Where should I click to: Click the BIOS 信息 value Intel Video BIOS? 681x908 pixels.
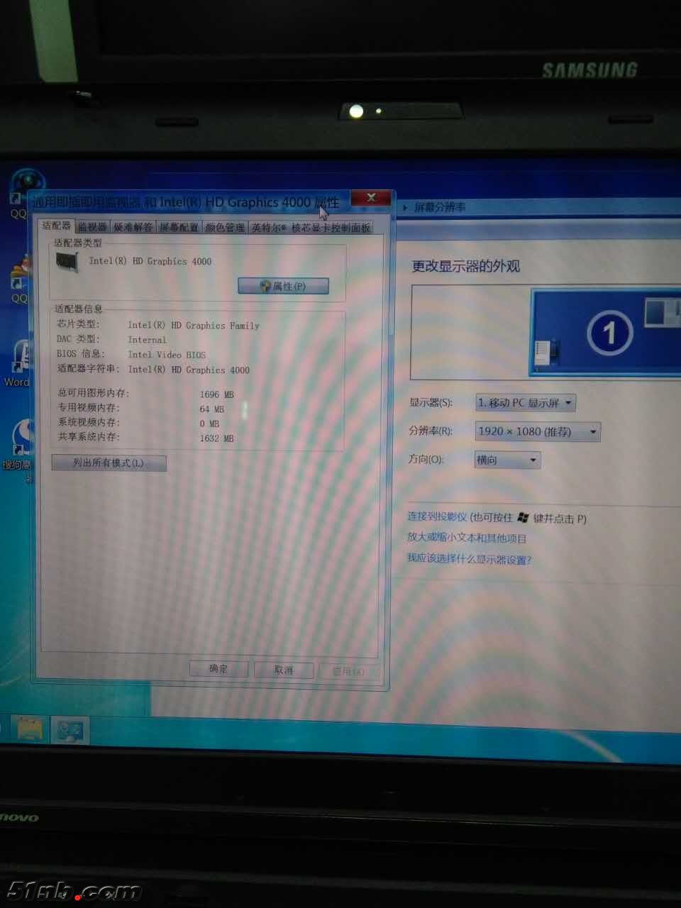click(167, 355)
